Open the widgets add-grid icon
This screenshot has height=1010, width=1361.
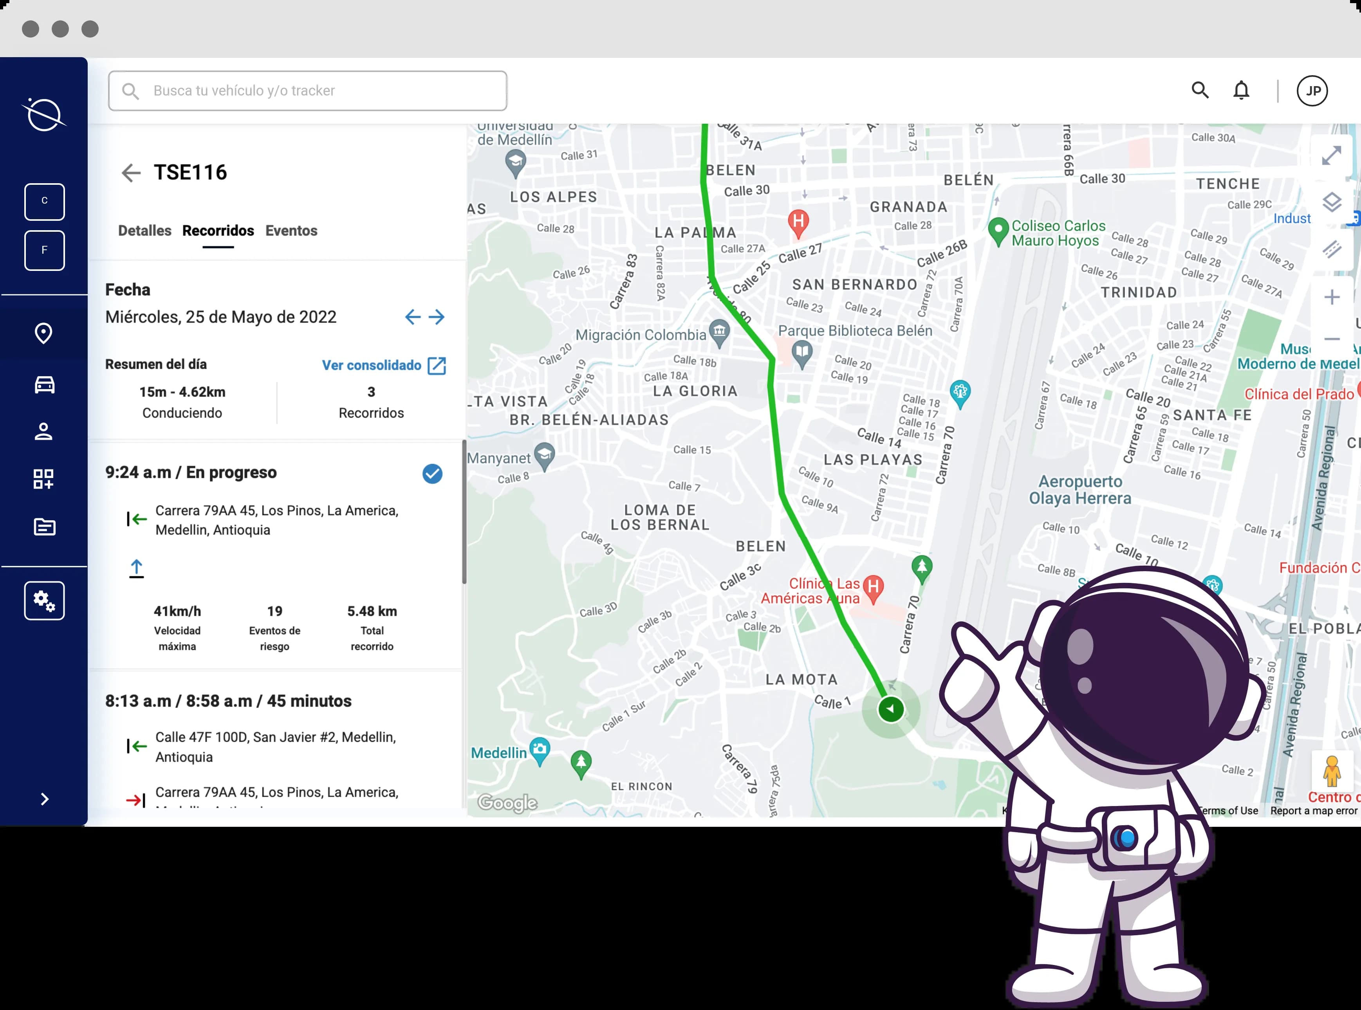pyautogui.click(x=43, y=479)
